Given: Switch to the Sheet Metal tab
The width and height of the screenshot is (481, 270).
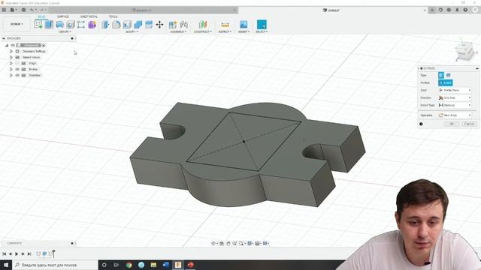Looking at the screenshot, I should coord(89,16).
